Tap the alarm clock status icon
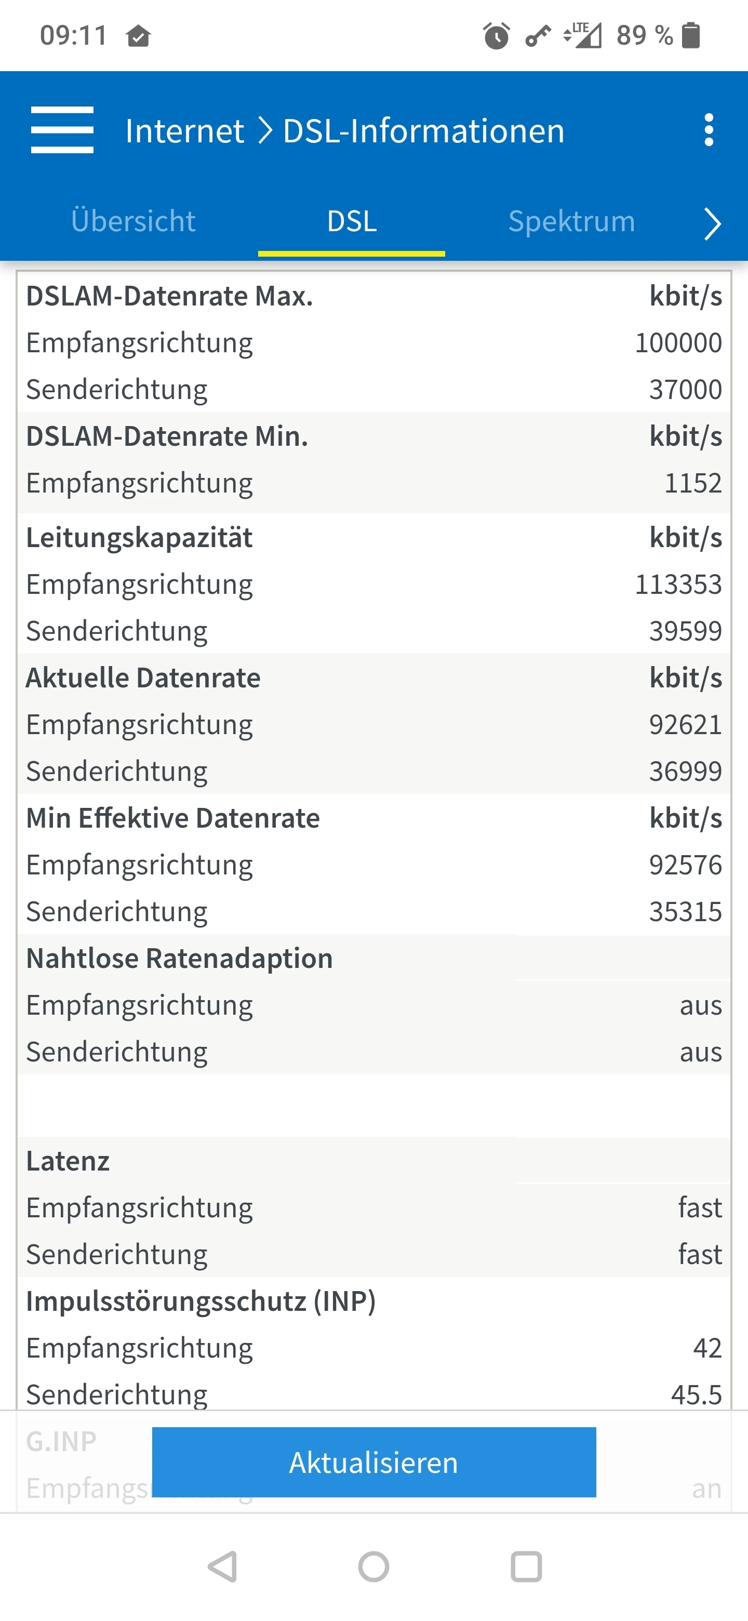Screen dimensions: 748x1621 tap(497, 35)
